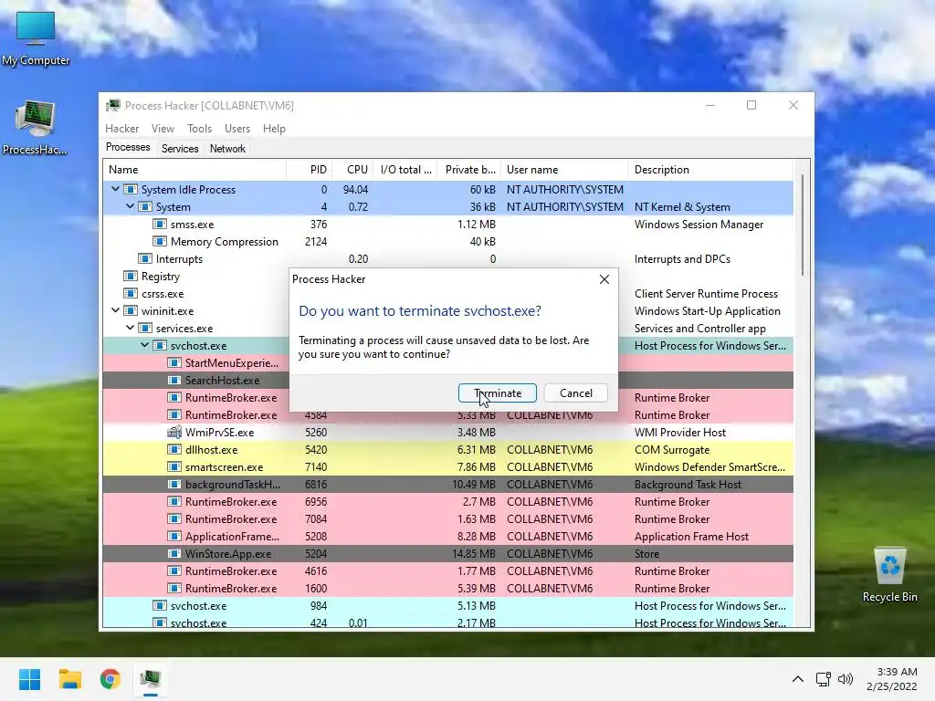Open the Help menu
The height and width of the screenshot is (701, 935).
(x=274, y=128)
